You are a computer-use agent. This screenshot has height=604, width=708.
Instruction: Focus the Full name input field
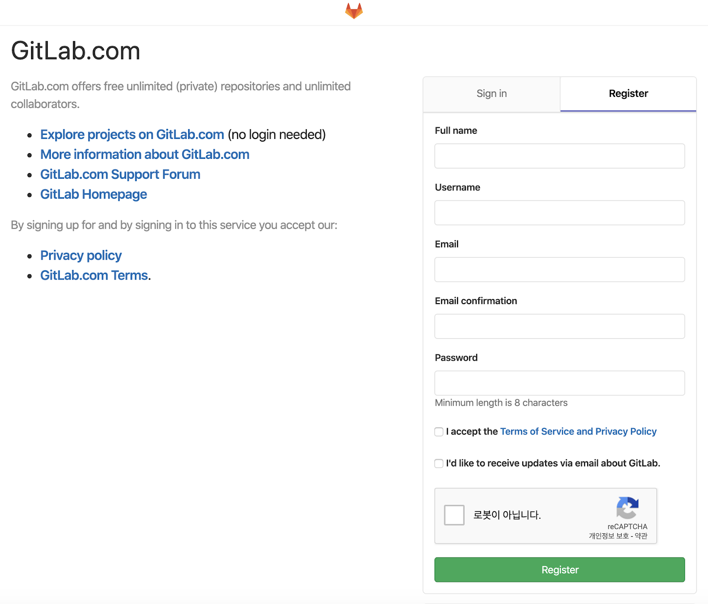[x=559, y=156]
